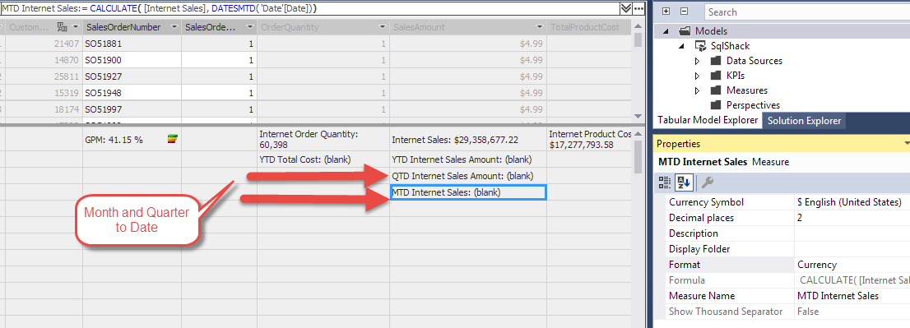Select the TotalProductCost column header
The width and height of the screenshot is (910, 328).
pyautogui.click(x=589, y=27)
